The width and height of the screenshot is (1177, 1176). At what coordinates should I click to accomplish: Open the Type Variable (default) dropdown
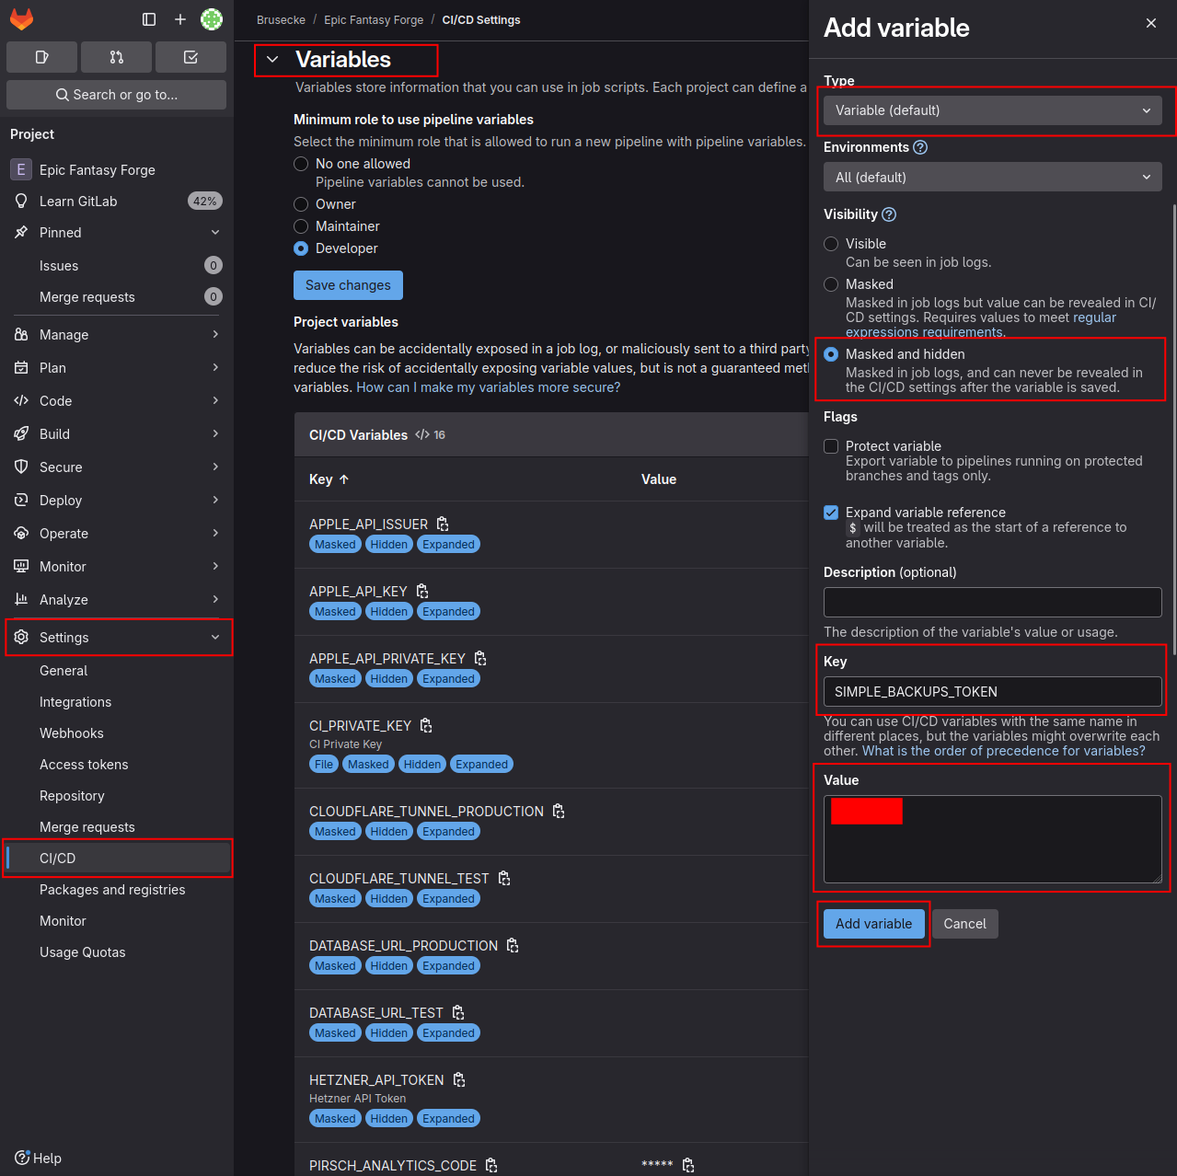[993, 110]
